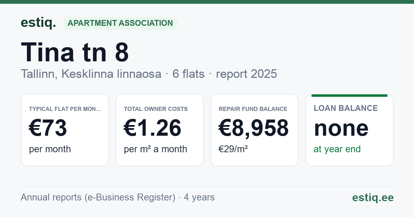Open the Typical flat per month card
Image resolution: width=414 pixels, height=217 pixels.
(65, 130)
